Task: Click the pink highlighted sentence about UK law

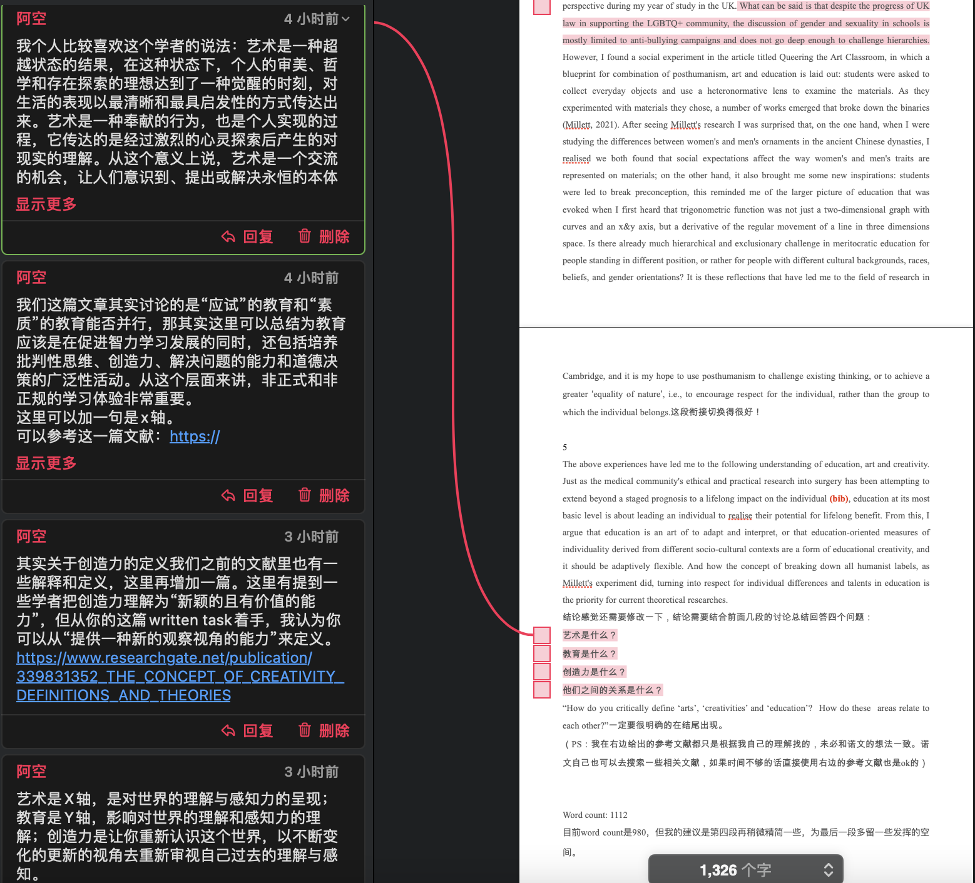Action: 746,23
